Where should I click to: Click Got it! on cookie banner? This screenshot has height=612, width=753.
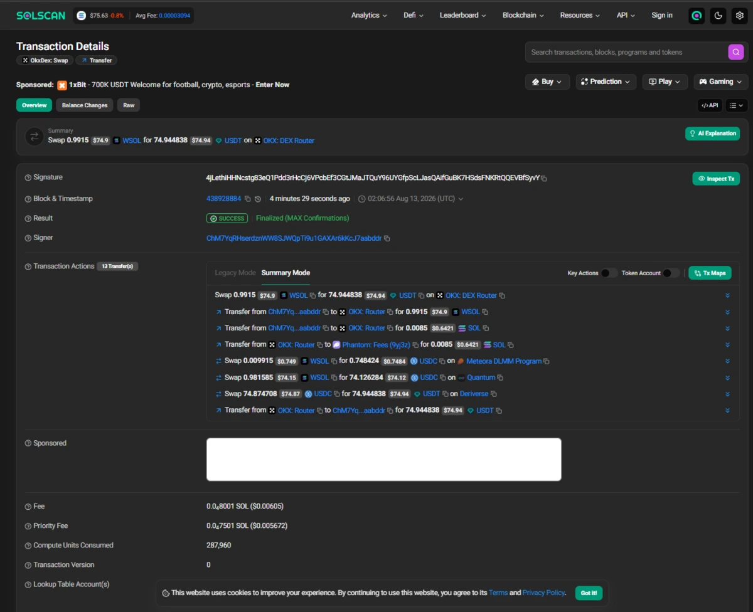point(589,593)
